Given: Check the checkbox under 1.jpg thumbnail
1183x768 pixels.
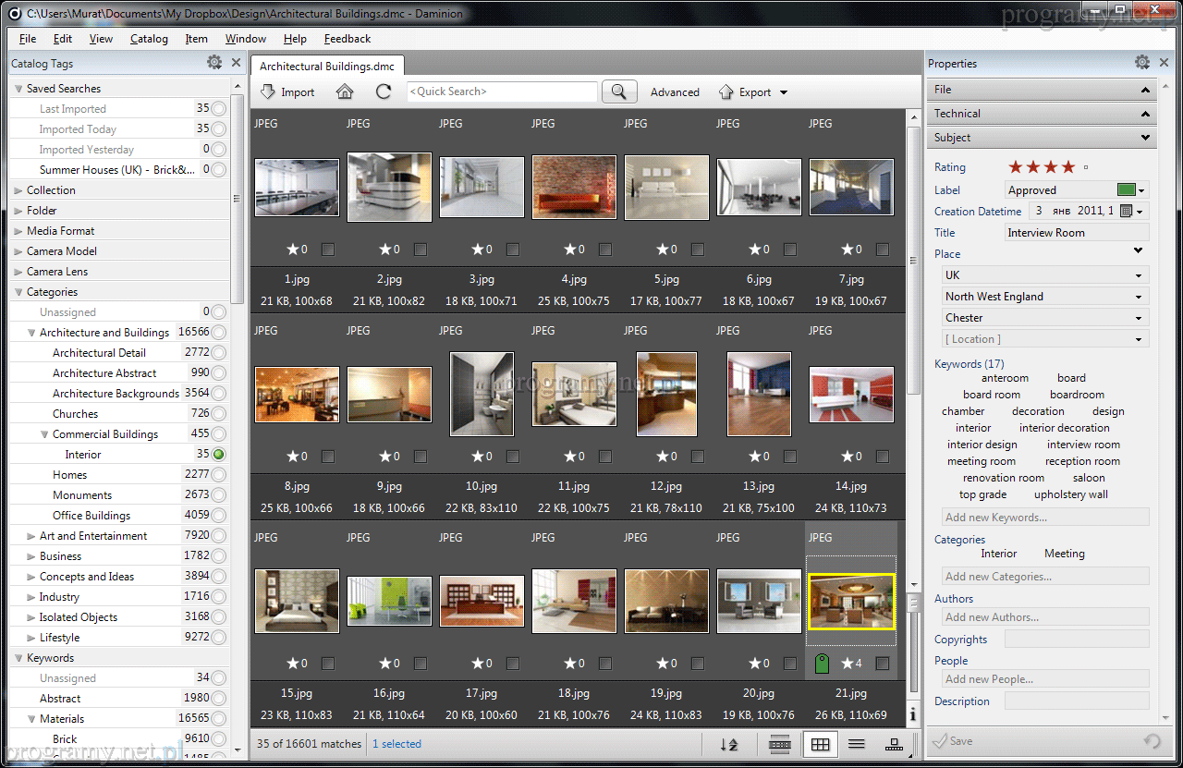Looking at the screenshot, I should pyautogui.click(x=328, y=250).
